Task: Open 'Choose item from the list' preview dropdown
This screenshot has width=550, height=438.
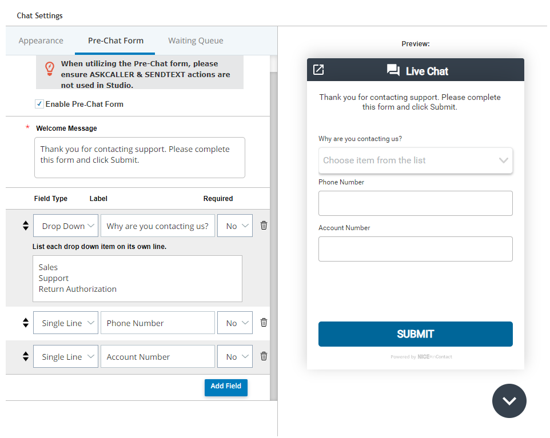Action: tap(415, 160)
